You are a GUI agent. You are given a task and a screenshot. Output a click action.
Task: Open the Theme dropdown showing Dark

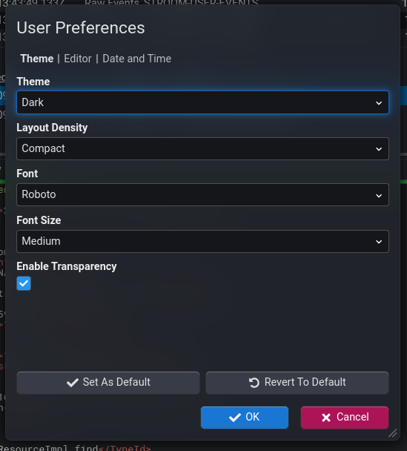[x=202, y=102]
